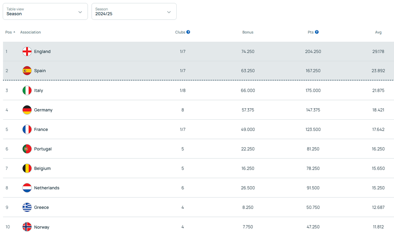The height and width of the screenshot is (235, 394).
Task: Sort by the Bonus column header
Action: pos(248,32)
